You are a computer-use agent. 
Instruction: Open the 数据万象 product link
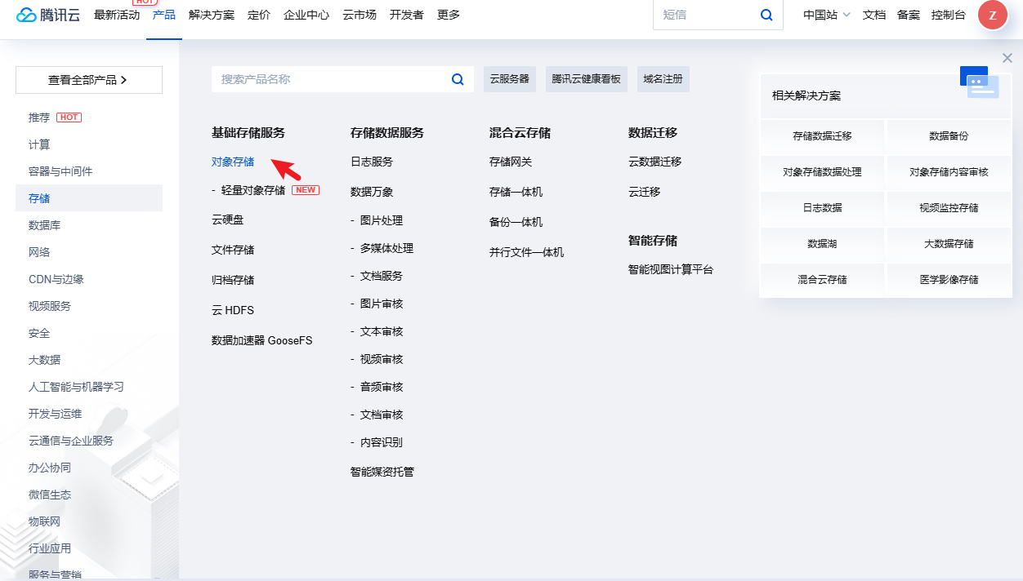(372, 192)
